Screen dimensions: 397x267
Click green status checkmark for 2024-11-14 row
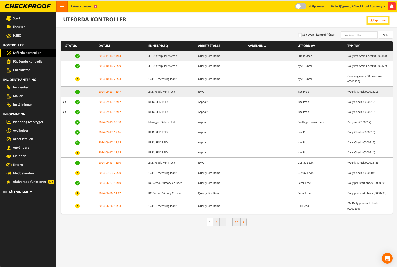(x=77, y=56)
